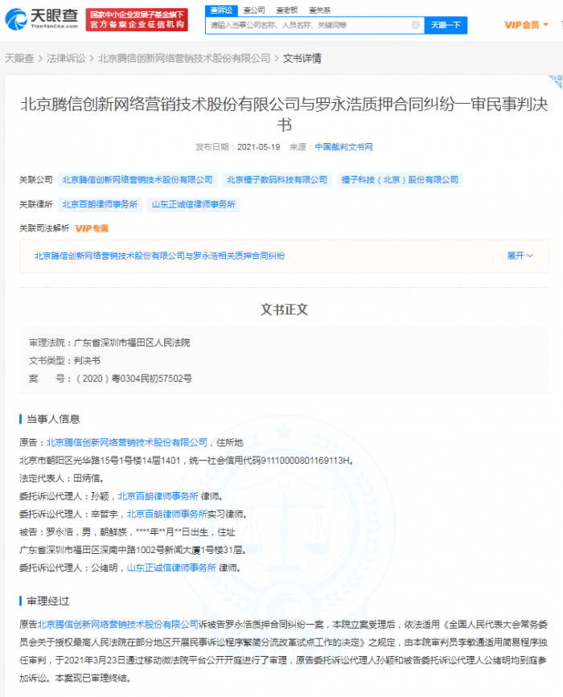Viewport: 563px width, 697px height.
Task: Go to 法律诉讼 breadcrumb link
Action: coord(66,58)
